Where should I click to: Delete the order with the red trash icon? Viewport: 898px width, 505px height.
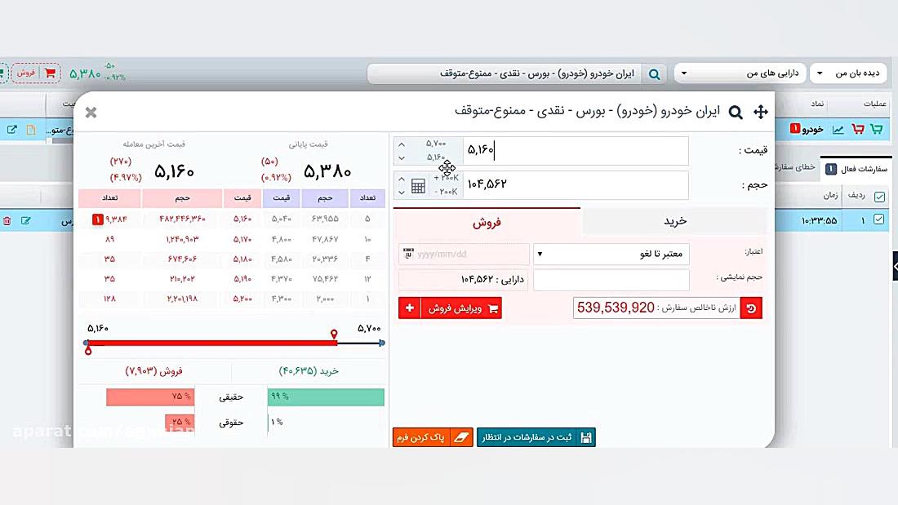(7, 220)
